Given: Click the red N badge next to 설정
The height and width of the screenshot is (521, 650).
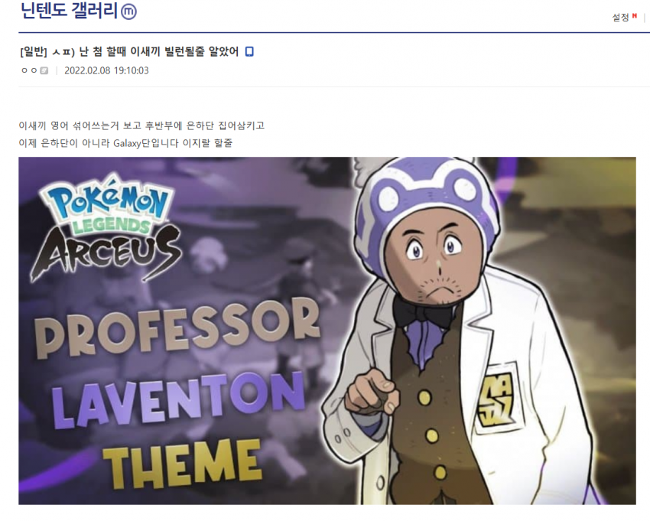Looking at the screenshot, I should [634, 16].
